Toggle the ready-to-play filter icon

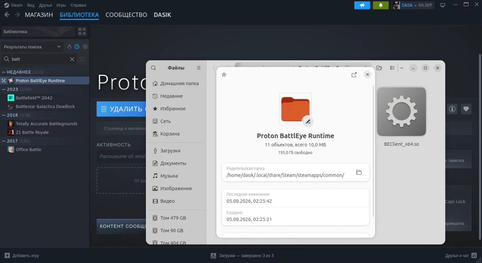click(x=85, y=47)
